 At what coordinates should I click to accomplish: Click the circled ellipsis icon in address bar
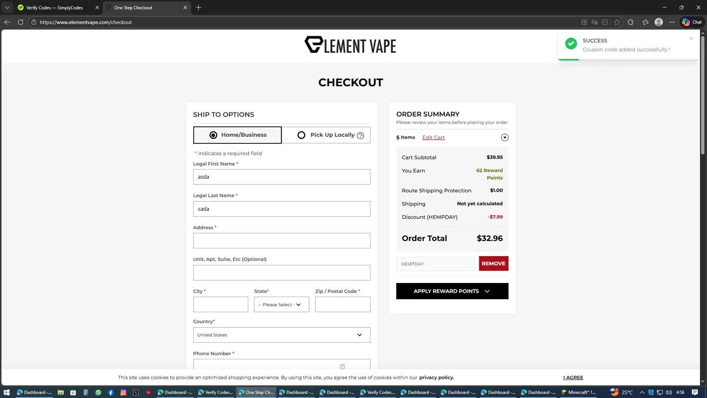[605, 22]
